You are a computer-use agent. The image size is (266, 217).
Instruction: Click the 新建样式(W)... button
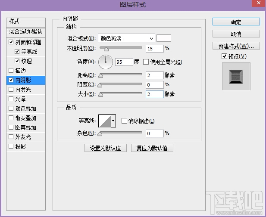pyautogui.click(x=236, y=46)
